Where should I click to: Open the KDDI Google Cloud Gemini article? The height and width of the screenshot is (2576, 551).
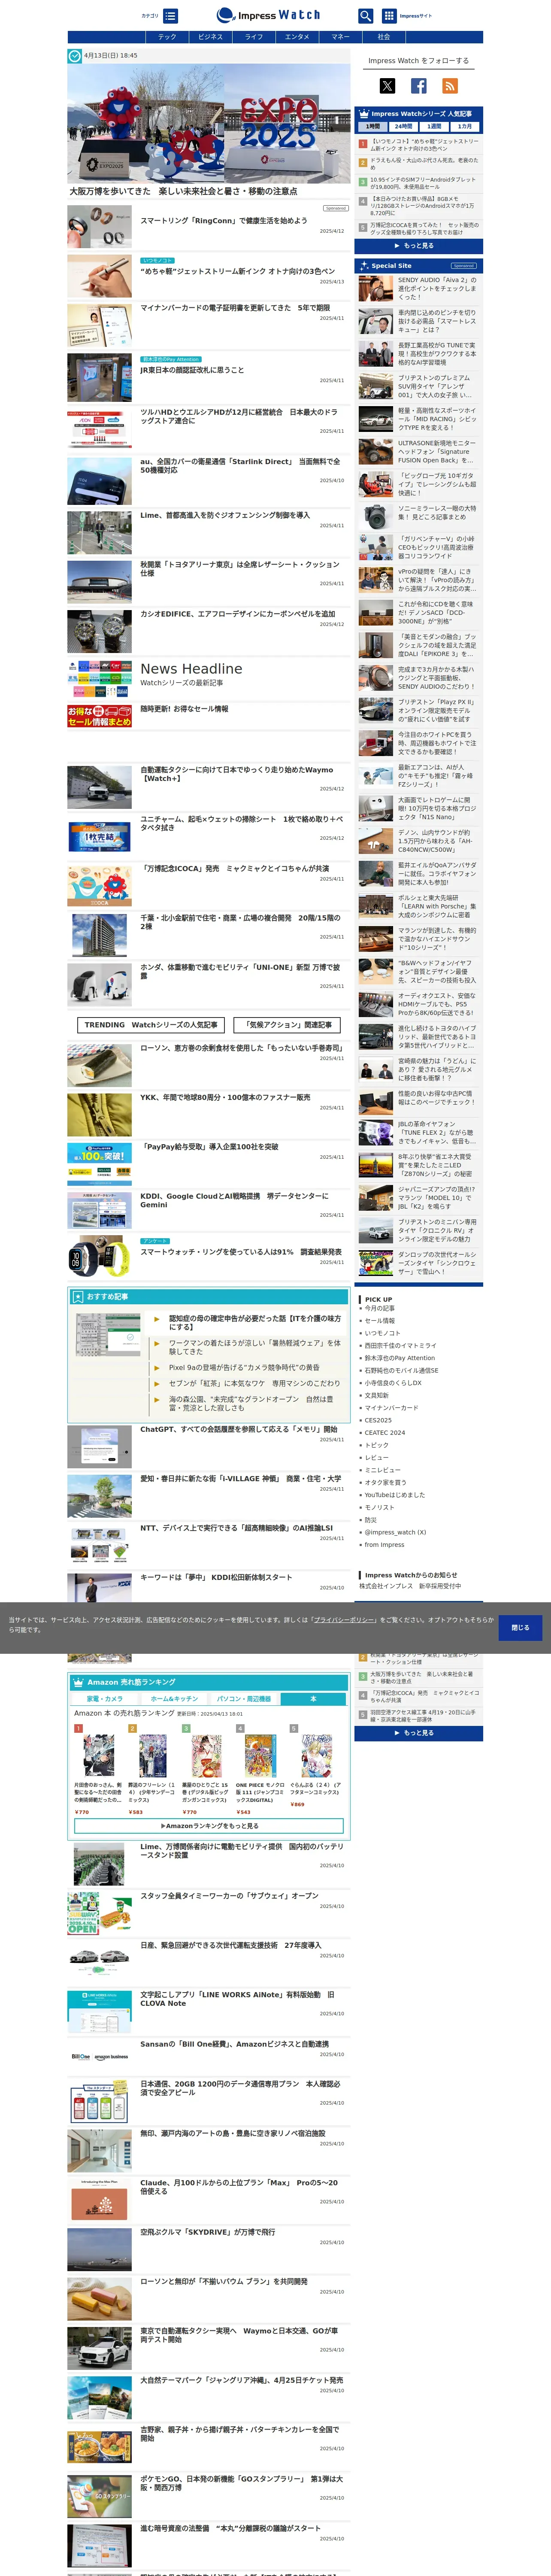point(234,1200)
